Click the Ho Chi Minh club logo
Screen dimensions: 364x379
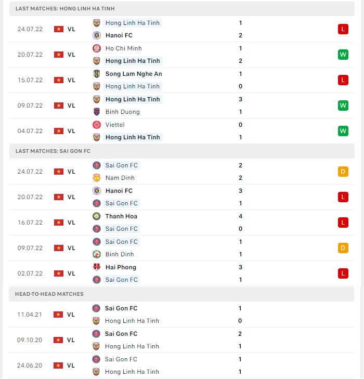[97, 48]
